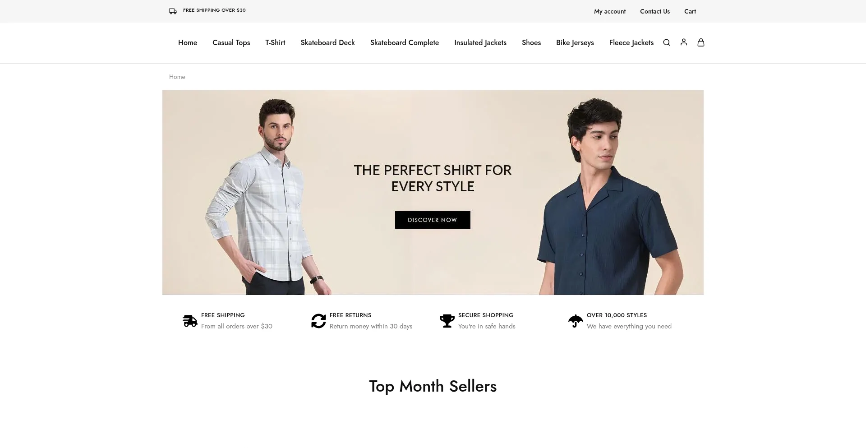Visit the Contact Us page
This screenshot has width=866, height=448.
pos(654,11)
